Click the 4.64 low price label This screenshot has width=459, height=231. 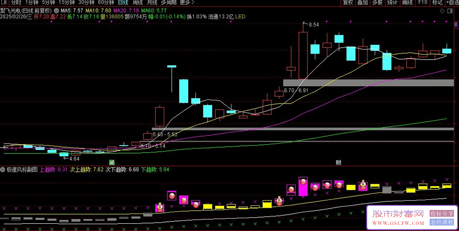[74, 159]
